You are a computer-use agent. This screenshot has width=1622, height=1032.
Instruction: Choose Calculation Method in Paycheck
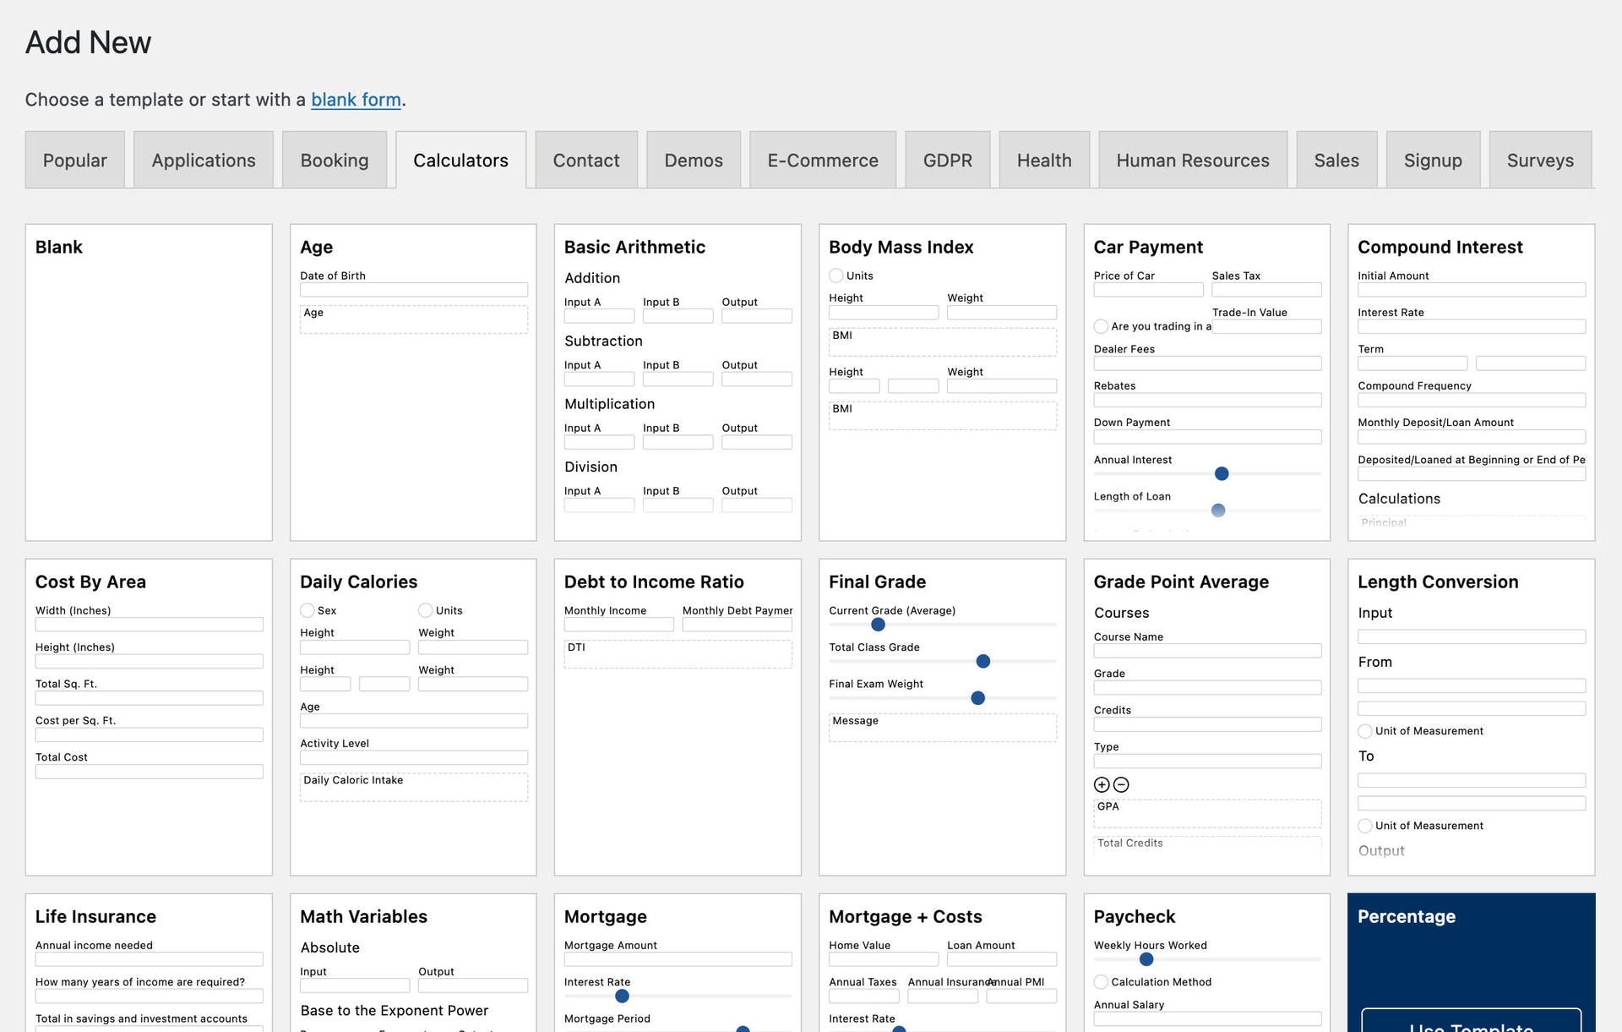[x=1101, y=981]
